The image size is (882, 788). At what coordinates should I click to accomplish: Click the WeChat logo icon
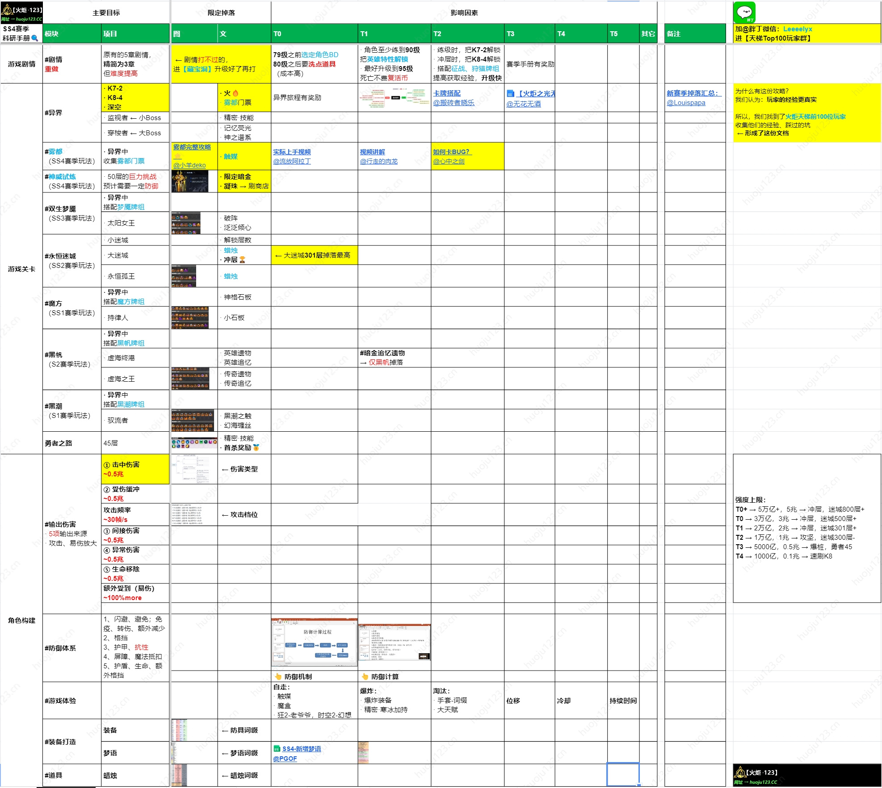(744, 13)
